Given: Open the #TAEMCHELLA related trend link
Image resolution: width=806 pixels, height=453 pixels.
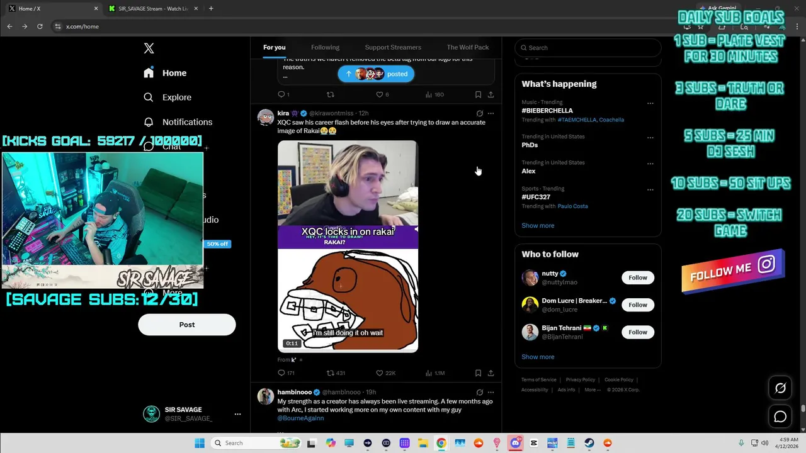Looking at the screenshot, I should [576, 120].
